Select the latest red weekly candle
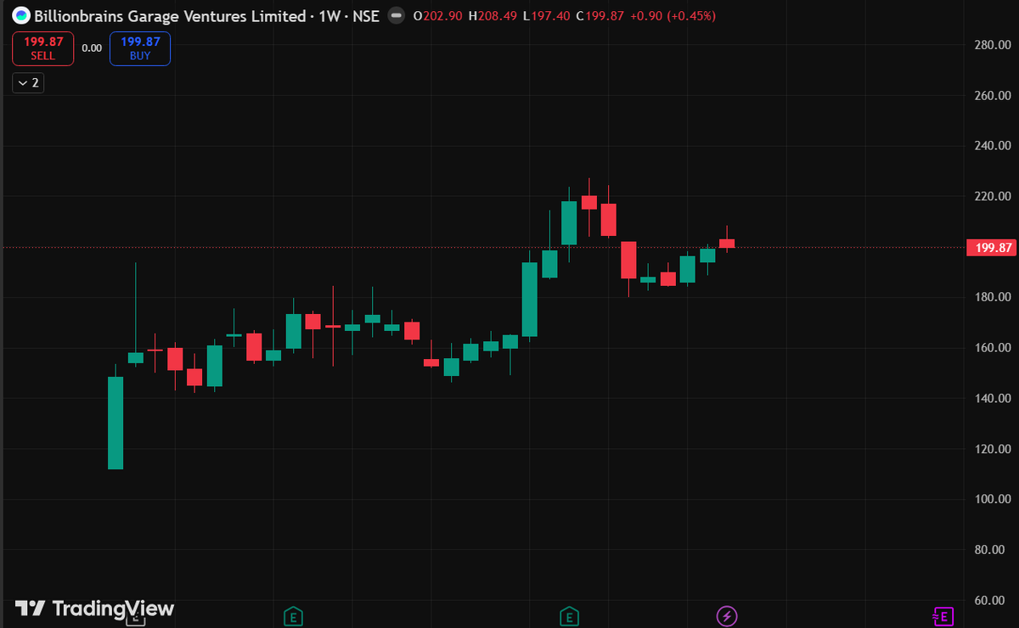The image size is (1019, 628). (x=727, y=243)
